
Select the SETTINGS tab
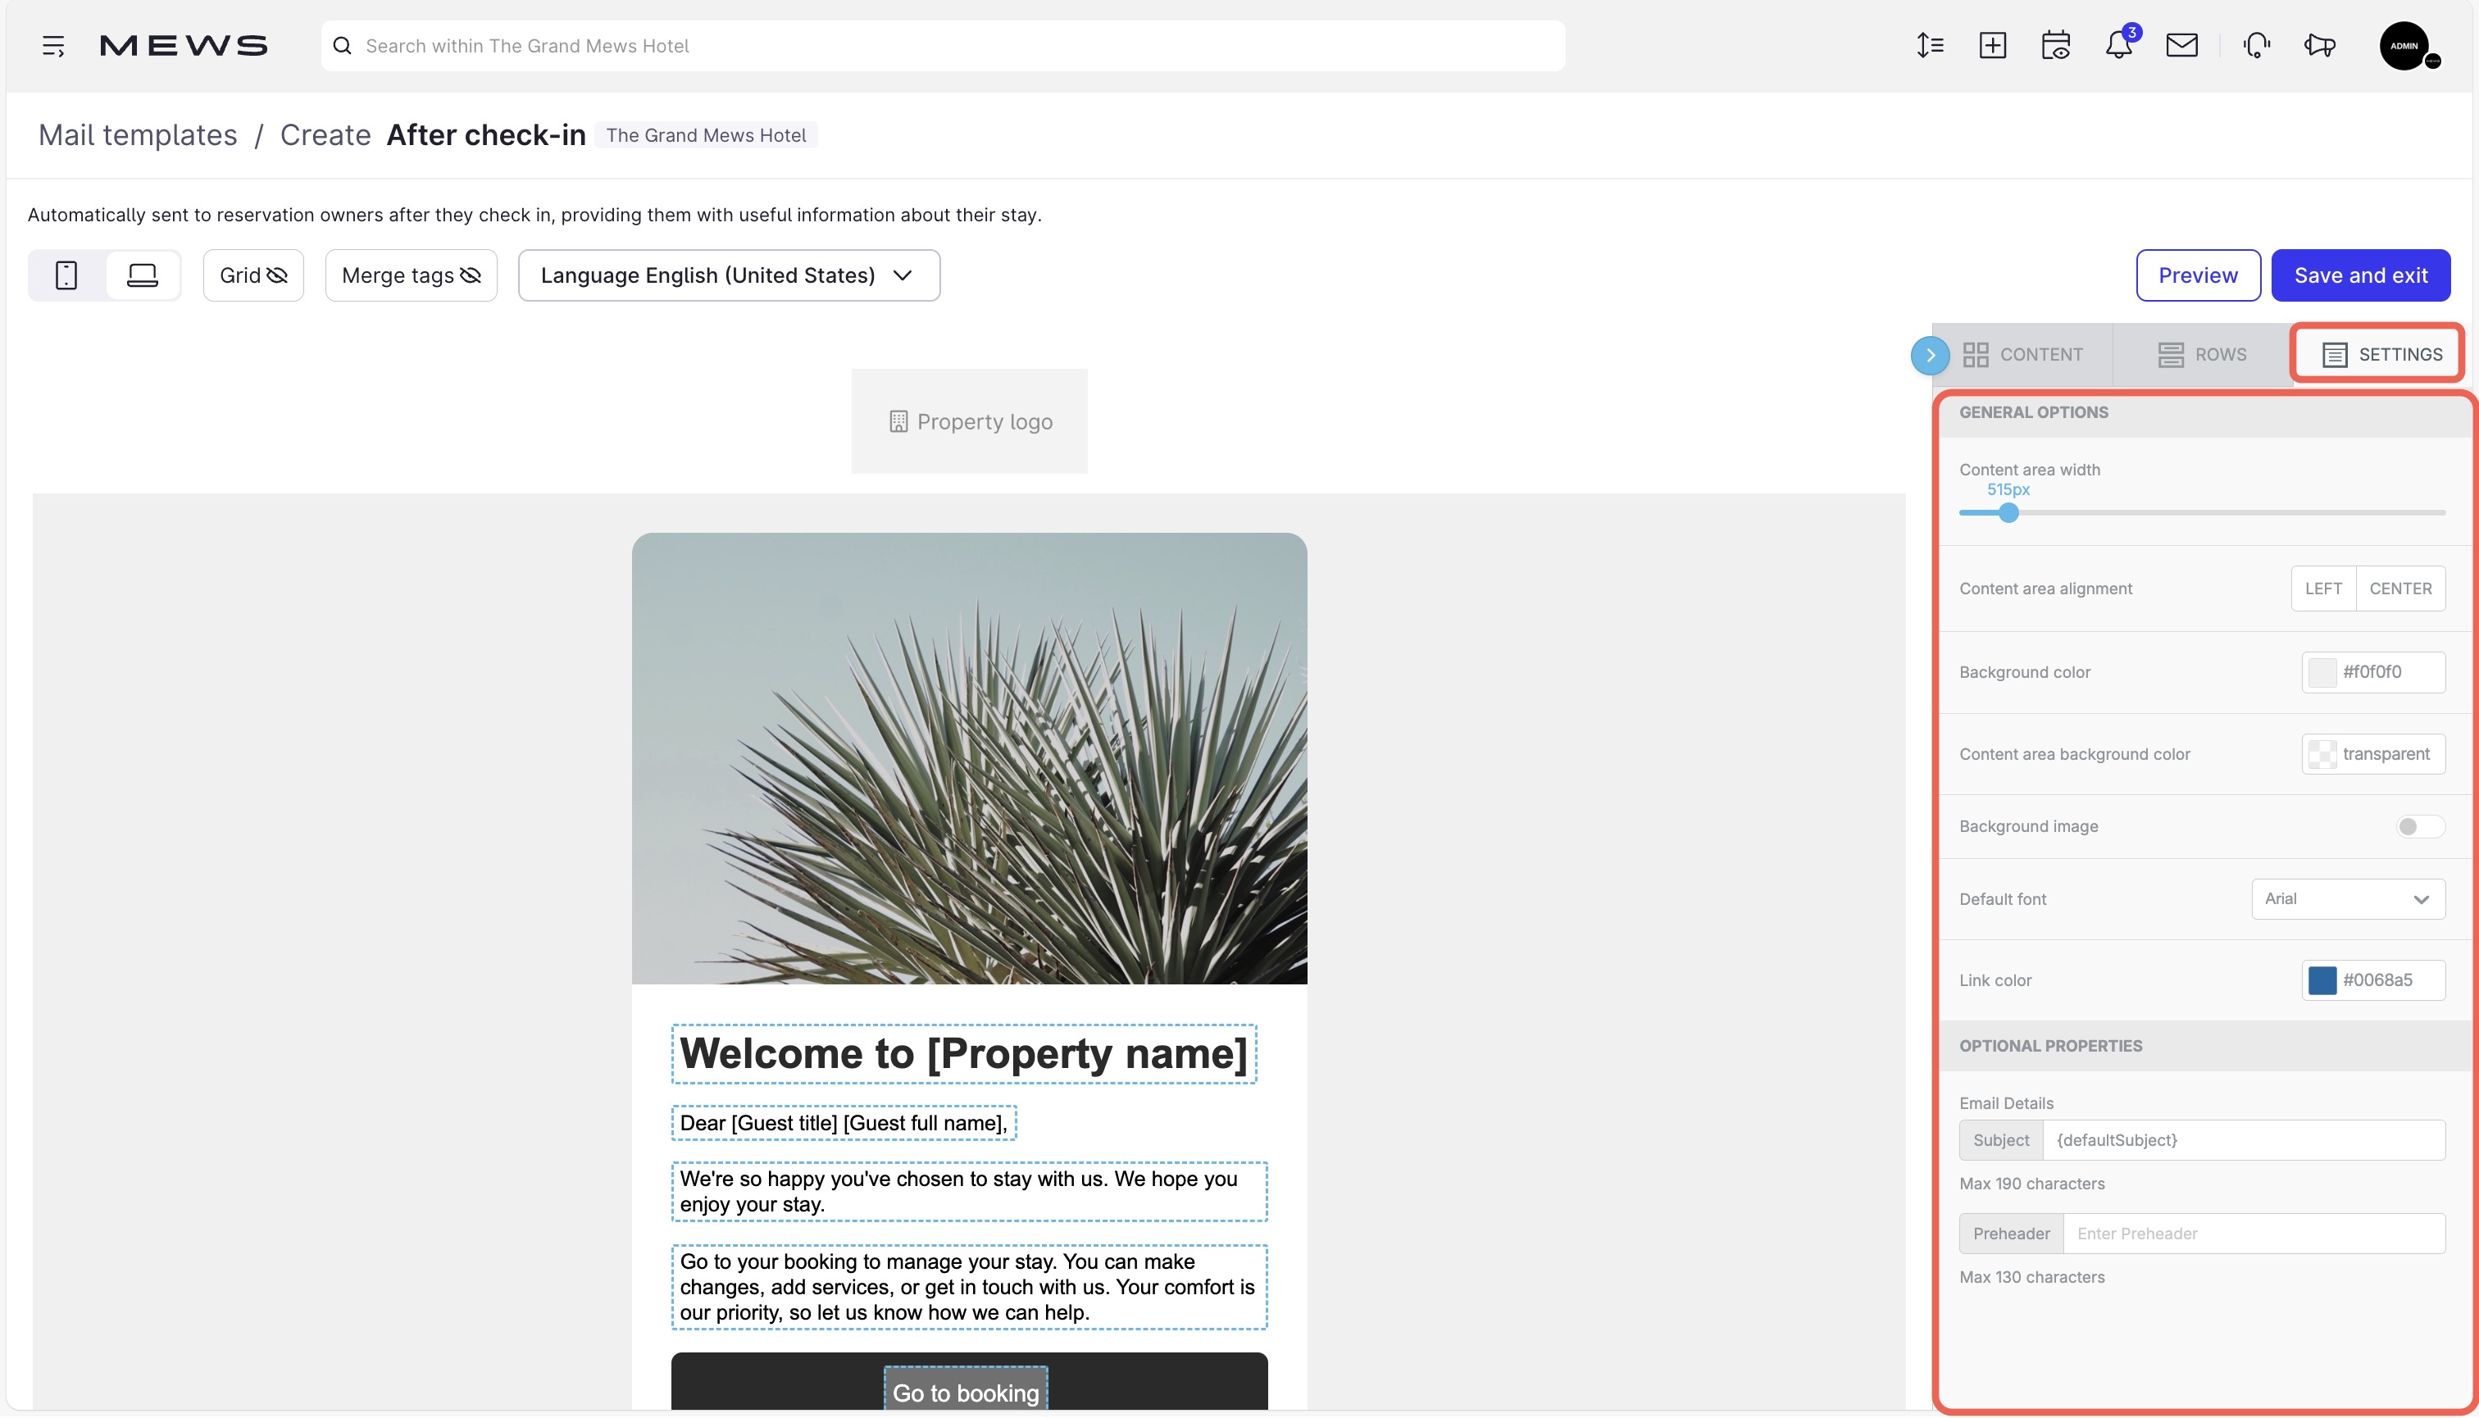[x=2381, y=354]
